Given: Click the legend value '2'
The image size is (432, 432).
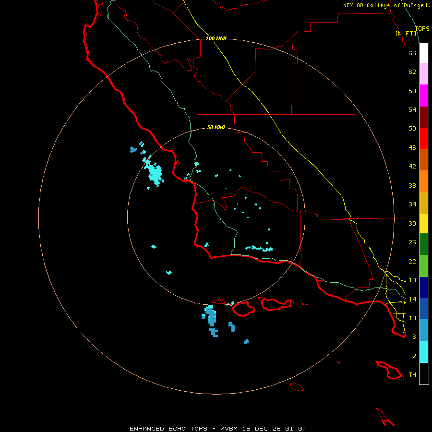Looking at the screenshot, I should pyautogui.click(x=414, y=356).
